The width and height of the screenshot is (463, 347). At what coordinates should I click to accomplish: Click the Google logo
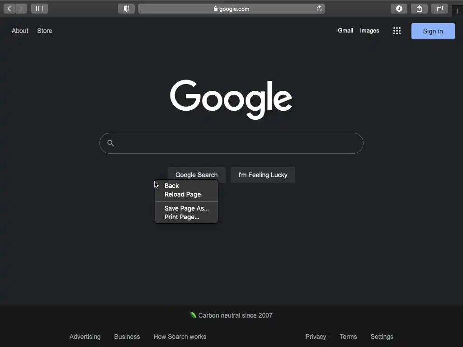click(231, 99)
